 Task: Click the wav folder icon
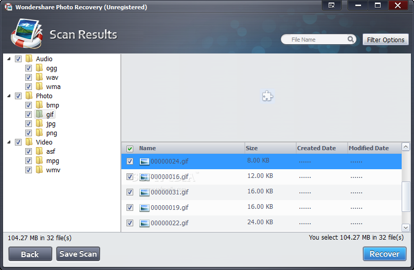[39, 77]
